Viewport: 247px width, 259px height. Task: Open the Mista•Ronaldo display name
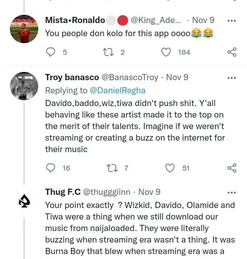coord(74,20)
